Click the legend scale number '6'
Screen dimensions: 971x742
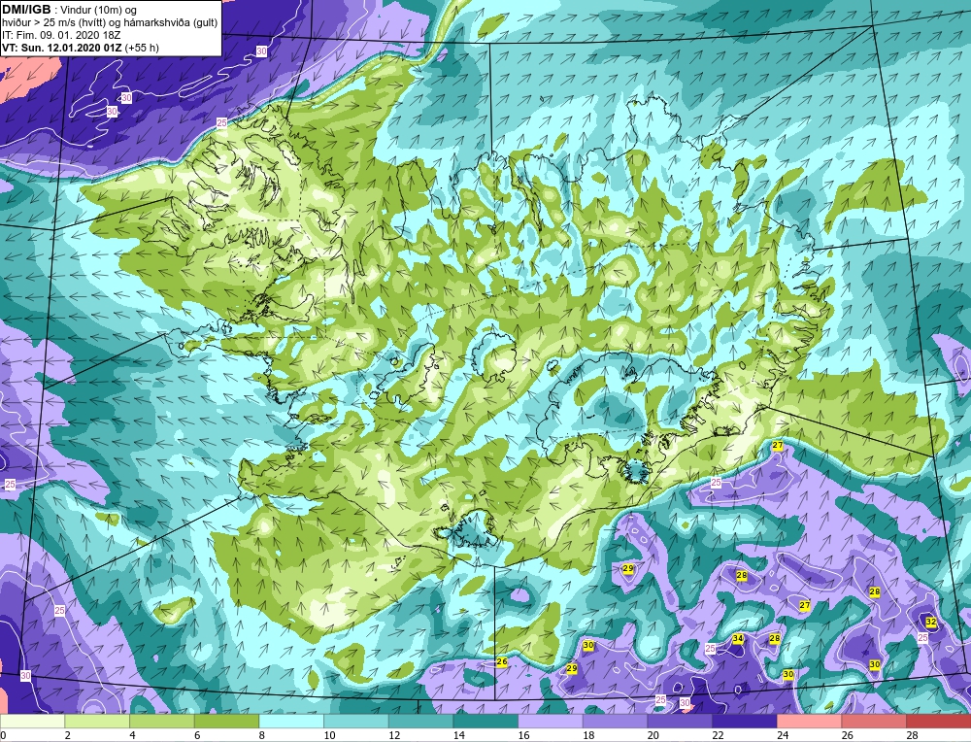(197, 735)
